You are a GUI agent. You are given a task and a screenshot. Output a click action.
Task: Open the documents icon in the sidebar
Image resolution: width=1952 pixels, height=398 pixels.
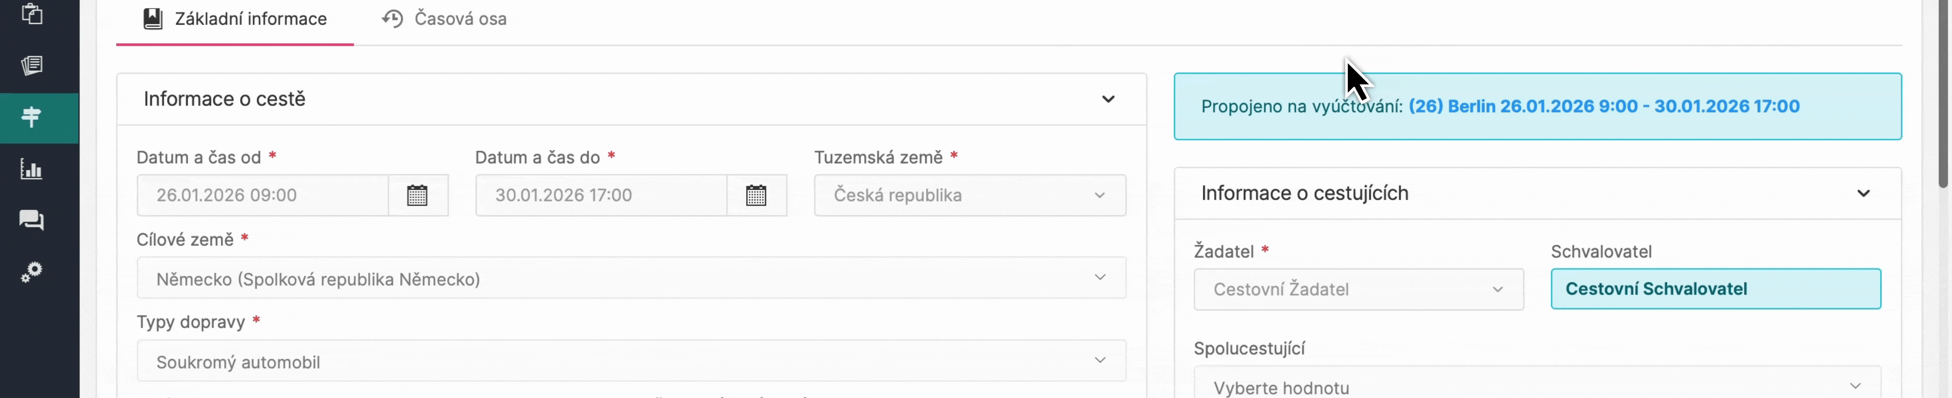pos(32,65)
